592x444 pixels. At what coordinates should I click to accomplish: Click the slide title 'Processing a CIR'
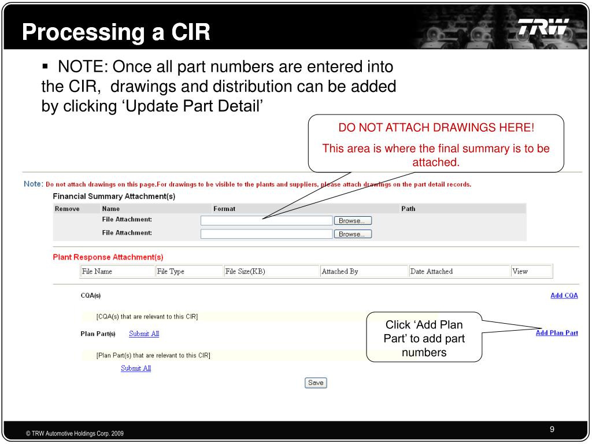[116, 32]
